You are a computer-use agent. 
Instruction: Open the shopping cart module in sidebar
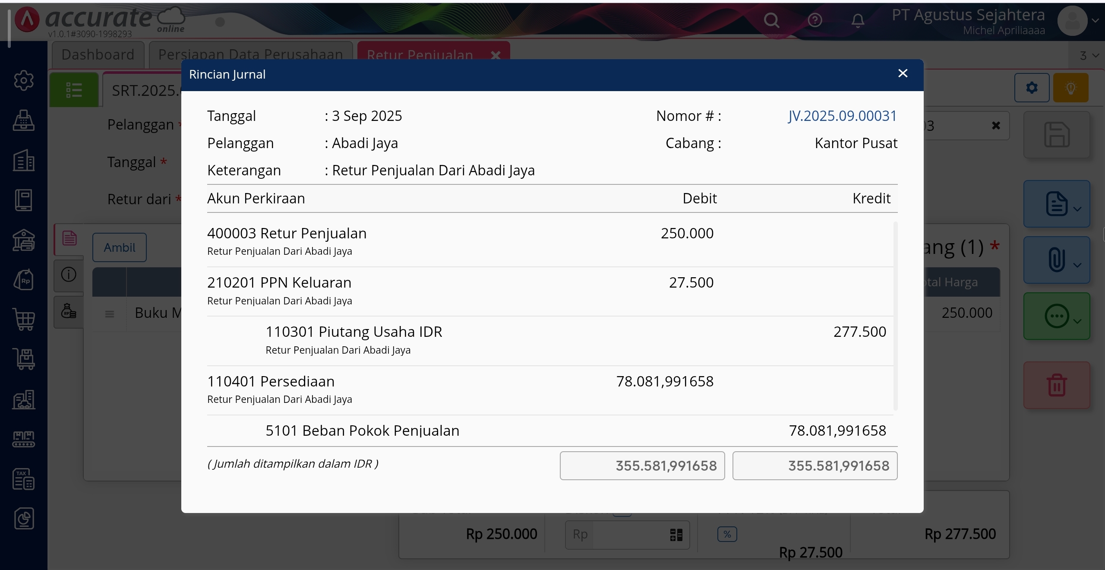tap(24, 320)
